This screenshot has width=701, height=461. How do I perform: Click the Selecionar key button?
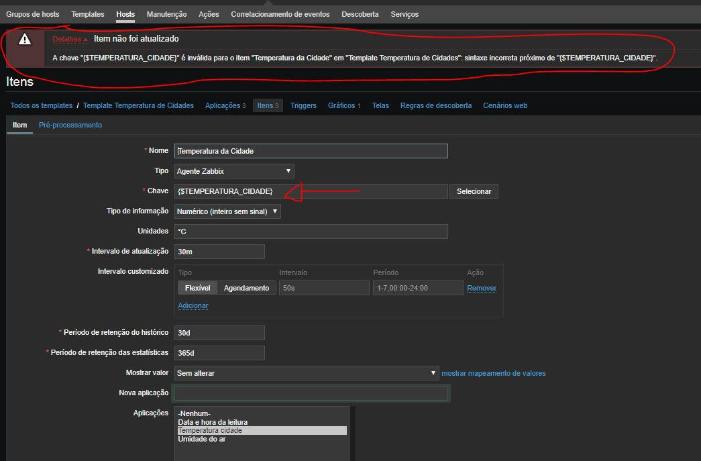pos(474,191)
